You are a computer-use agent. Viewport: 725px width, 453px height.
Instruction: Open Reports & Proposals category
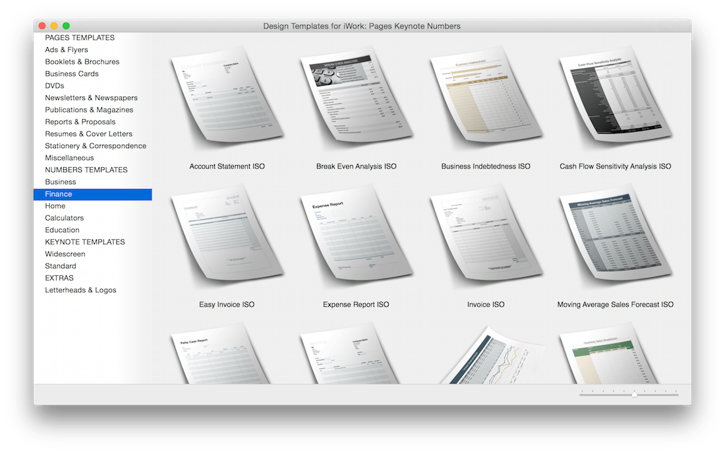80,122
